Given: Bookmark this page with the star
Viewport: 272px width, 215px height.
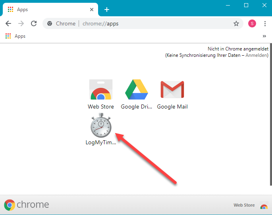Looking at the screenshot, I should (x=236, y=23).
